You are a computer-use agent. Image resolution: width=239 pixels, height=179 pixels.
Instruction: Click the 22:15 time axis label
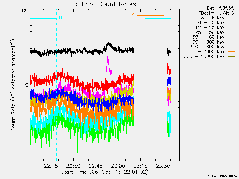51,166
